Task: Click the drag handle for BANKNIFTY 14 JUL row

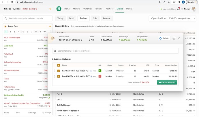Action: click(54, 76)
